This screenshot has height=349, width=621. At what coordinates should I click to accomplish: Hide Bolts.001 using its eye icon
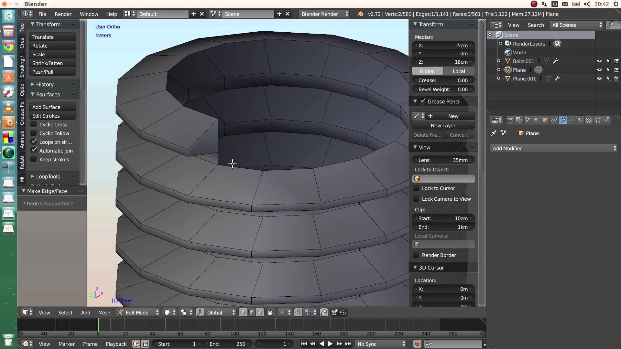pyautogui.click(x=599, y=61)
